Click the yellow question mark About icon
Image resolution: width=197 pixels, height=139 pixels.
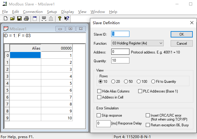(60, 18)
